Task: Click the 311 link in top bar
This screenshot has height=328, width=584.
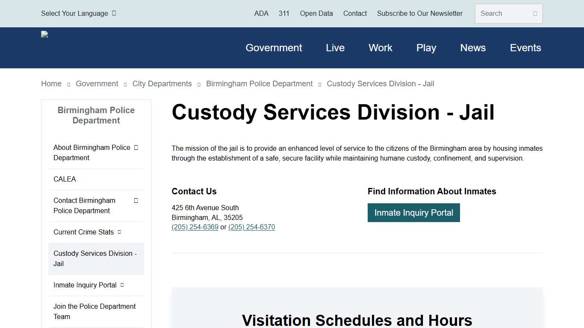Action: pos(284,13)
